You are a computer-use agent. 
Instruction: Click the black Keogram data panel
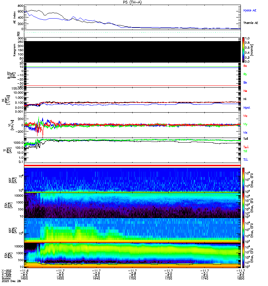132,51
